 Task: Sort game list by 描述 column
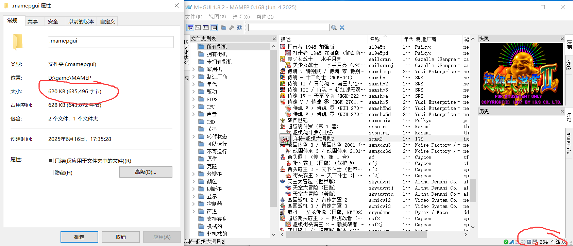pos(323,39)
